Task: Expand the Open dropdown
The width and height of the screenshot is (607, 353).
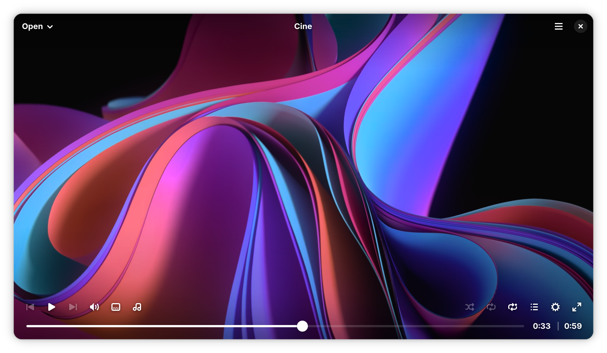Action: (x=32, y=26)
